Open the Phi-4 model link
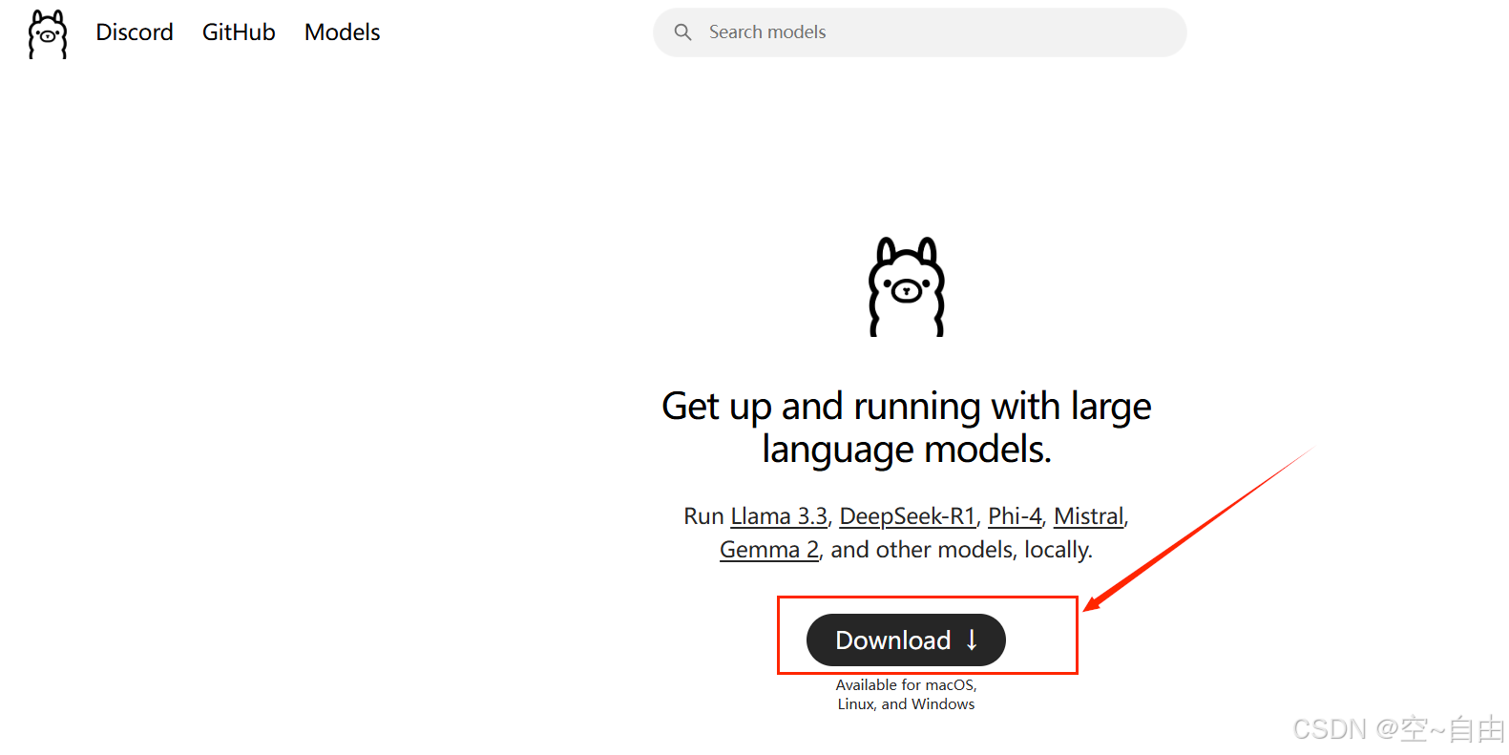 pos(1015,516)
